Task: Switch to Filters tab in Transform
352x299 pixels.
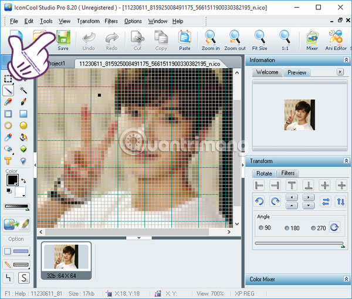Action: click(288, 173)
